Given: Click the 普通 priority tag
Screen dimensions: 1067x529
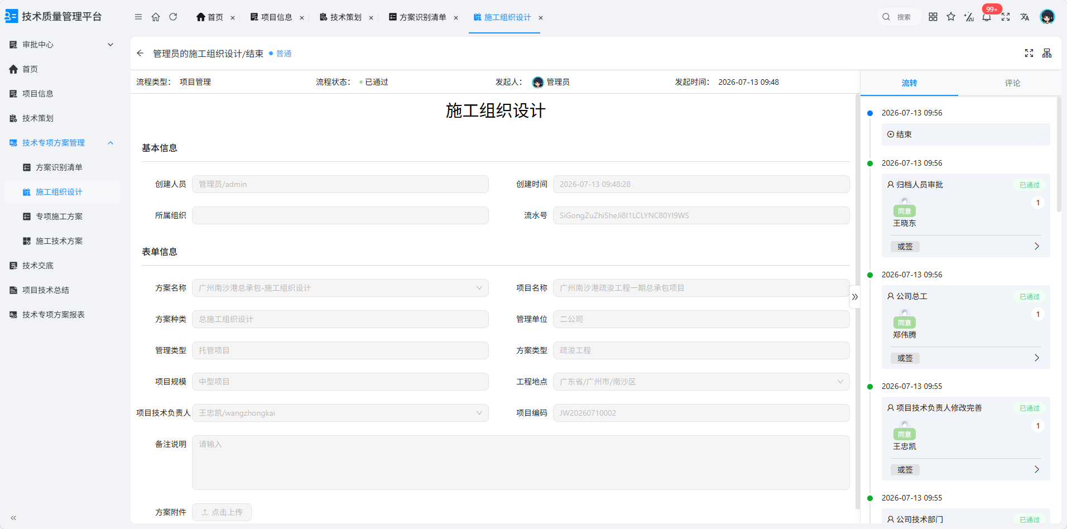Looking at the screenshot, I should [x=281, y=54].
